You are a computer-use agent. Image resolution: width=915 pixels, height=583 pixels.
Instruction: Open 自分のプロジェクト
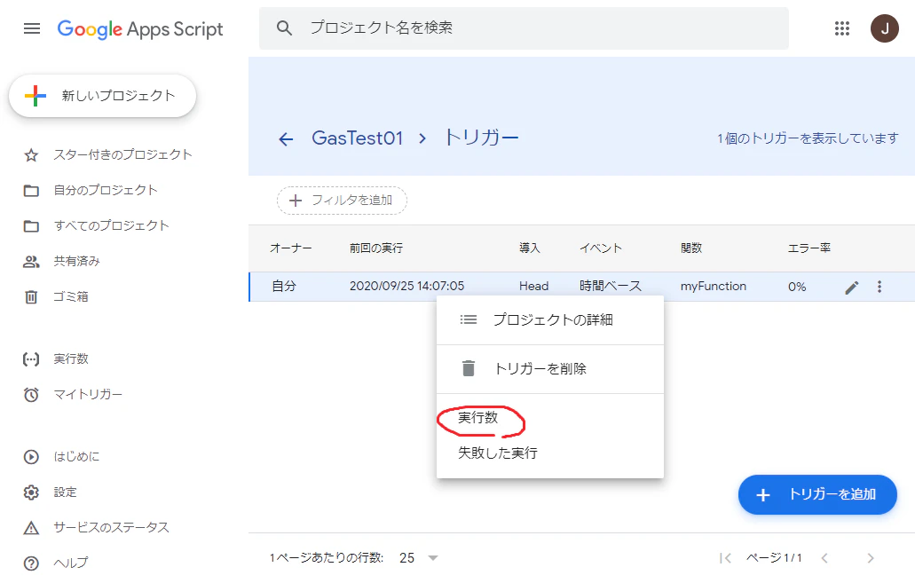106,190
